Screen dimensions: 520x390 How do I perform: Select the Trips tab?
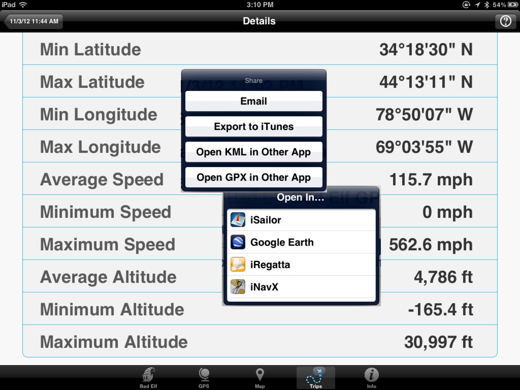click(316, 378)
